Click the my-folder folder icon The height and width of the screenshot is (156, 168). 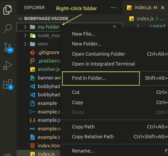tap(33, 27)
